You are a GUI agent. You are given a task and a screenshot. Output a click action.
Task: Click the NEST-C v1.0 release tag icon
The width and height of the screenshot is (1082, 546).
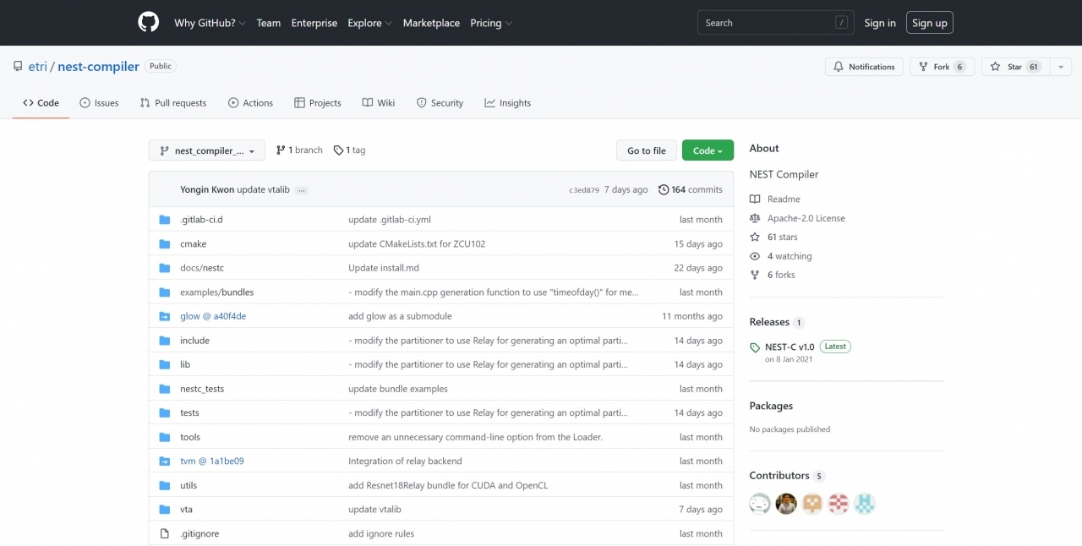(x=755, y=347)
